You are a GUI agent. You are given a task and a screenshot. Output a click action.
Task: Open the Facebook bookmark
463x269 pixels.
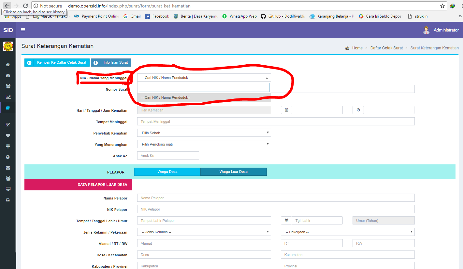pos(157,16)
